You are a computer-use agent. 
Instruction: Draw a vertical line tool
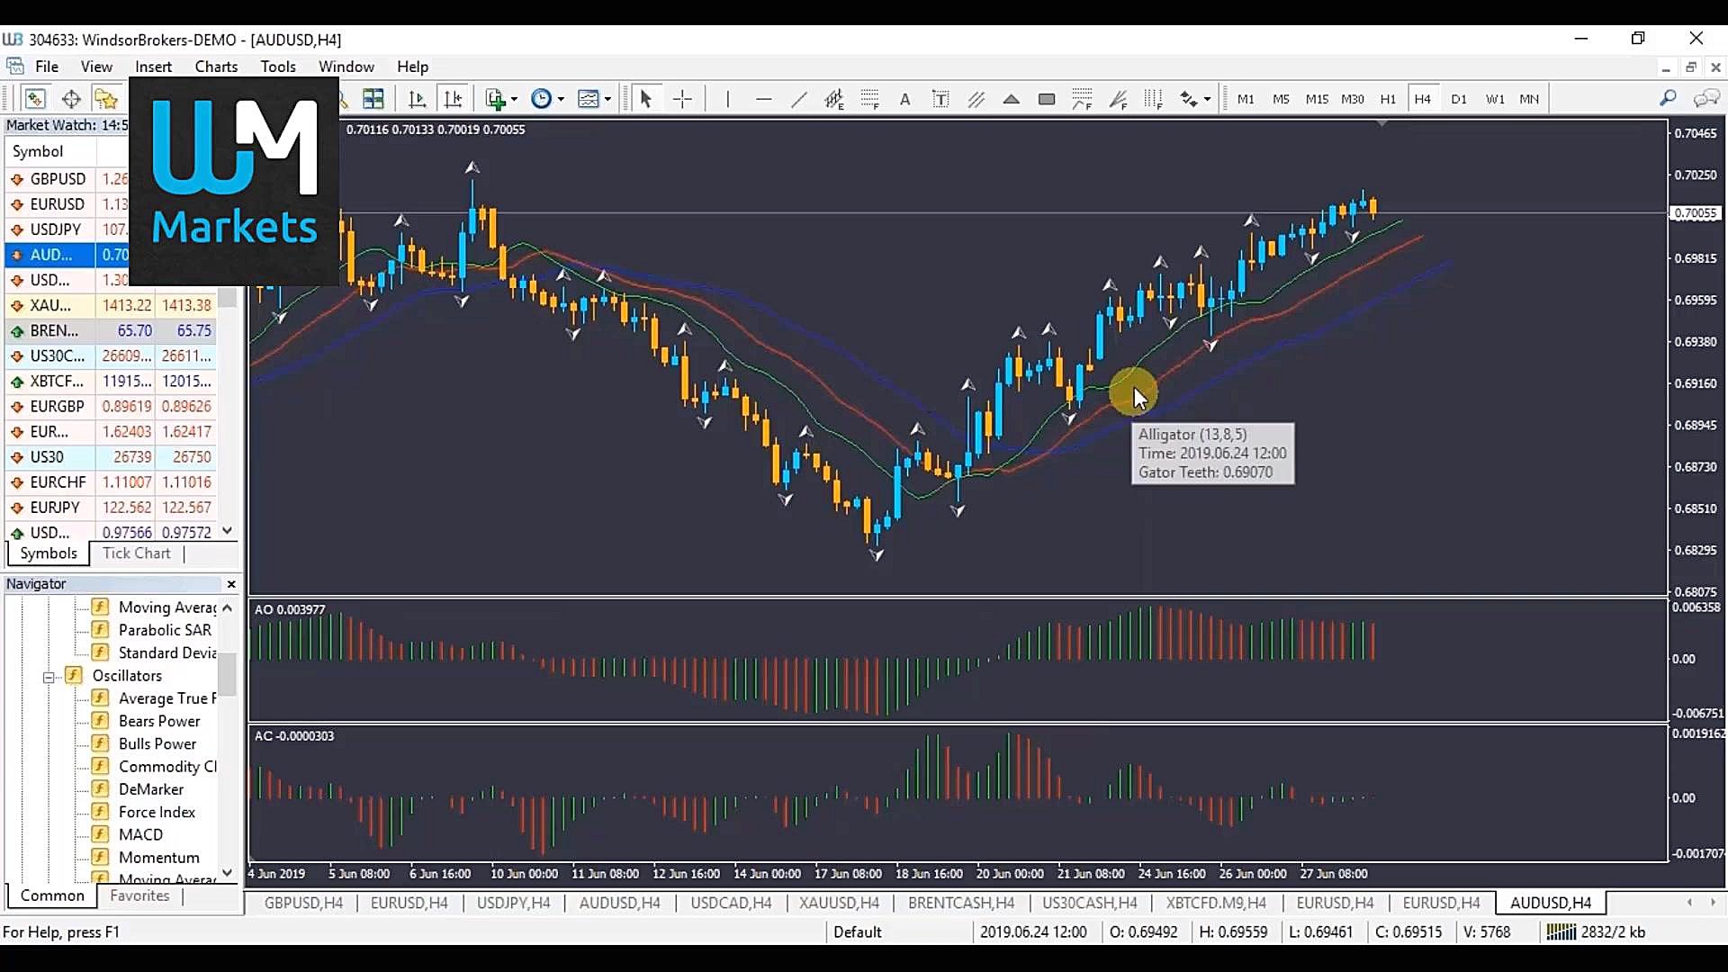(x=727, y=99)
